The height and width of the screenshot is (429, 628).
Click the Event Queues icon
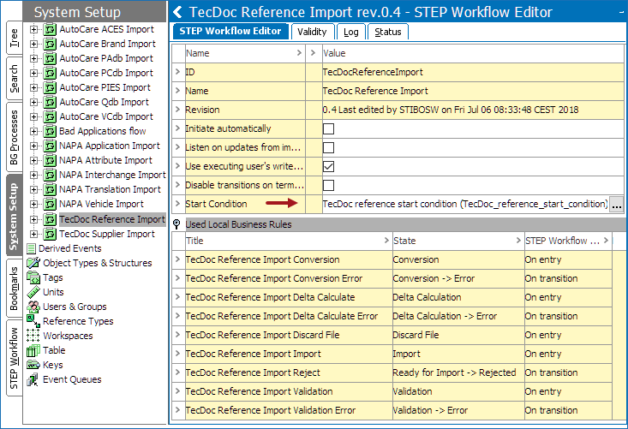click(x=33, y=379)
